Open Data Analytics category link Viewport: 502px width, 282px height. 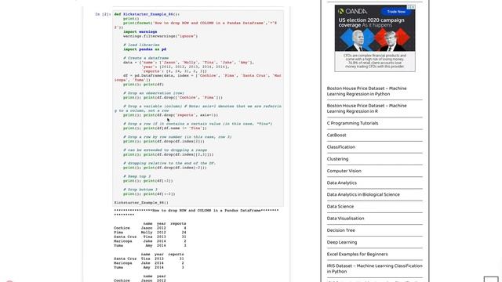[342, 183]
